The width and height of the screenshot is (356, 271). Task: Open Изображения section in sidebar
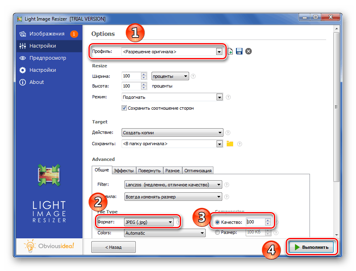(x=49, y=34)
